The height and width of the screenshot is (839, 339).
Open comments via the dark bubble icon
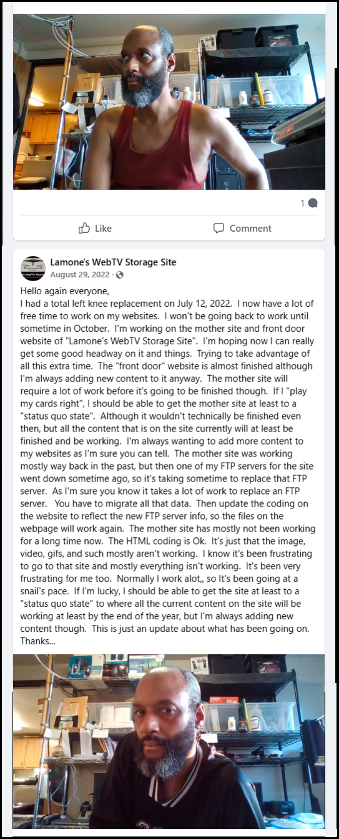click(313, 203)
